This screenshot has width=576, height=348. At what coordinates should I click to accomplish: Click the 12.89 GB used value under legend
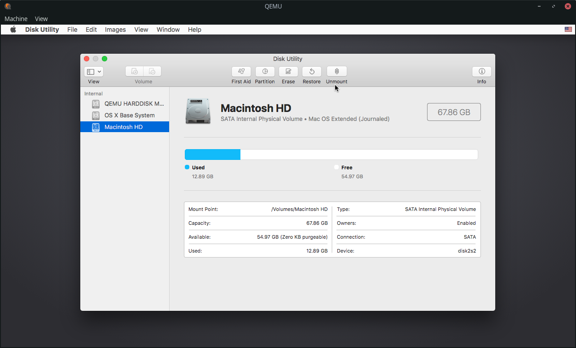point(203,176)
